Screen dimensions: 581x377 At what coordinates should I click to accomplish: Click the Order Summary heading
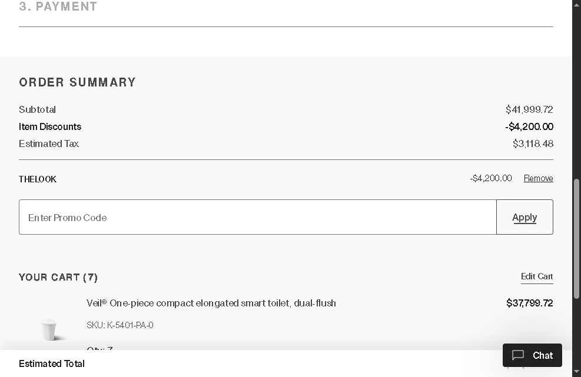[x=77, y=82]
